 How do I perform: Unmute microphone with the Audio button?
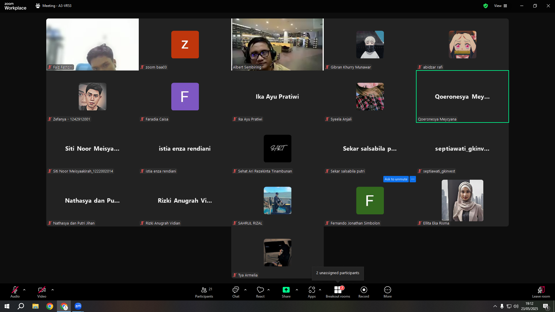(x=15, y=292)
